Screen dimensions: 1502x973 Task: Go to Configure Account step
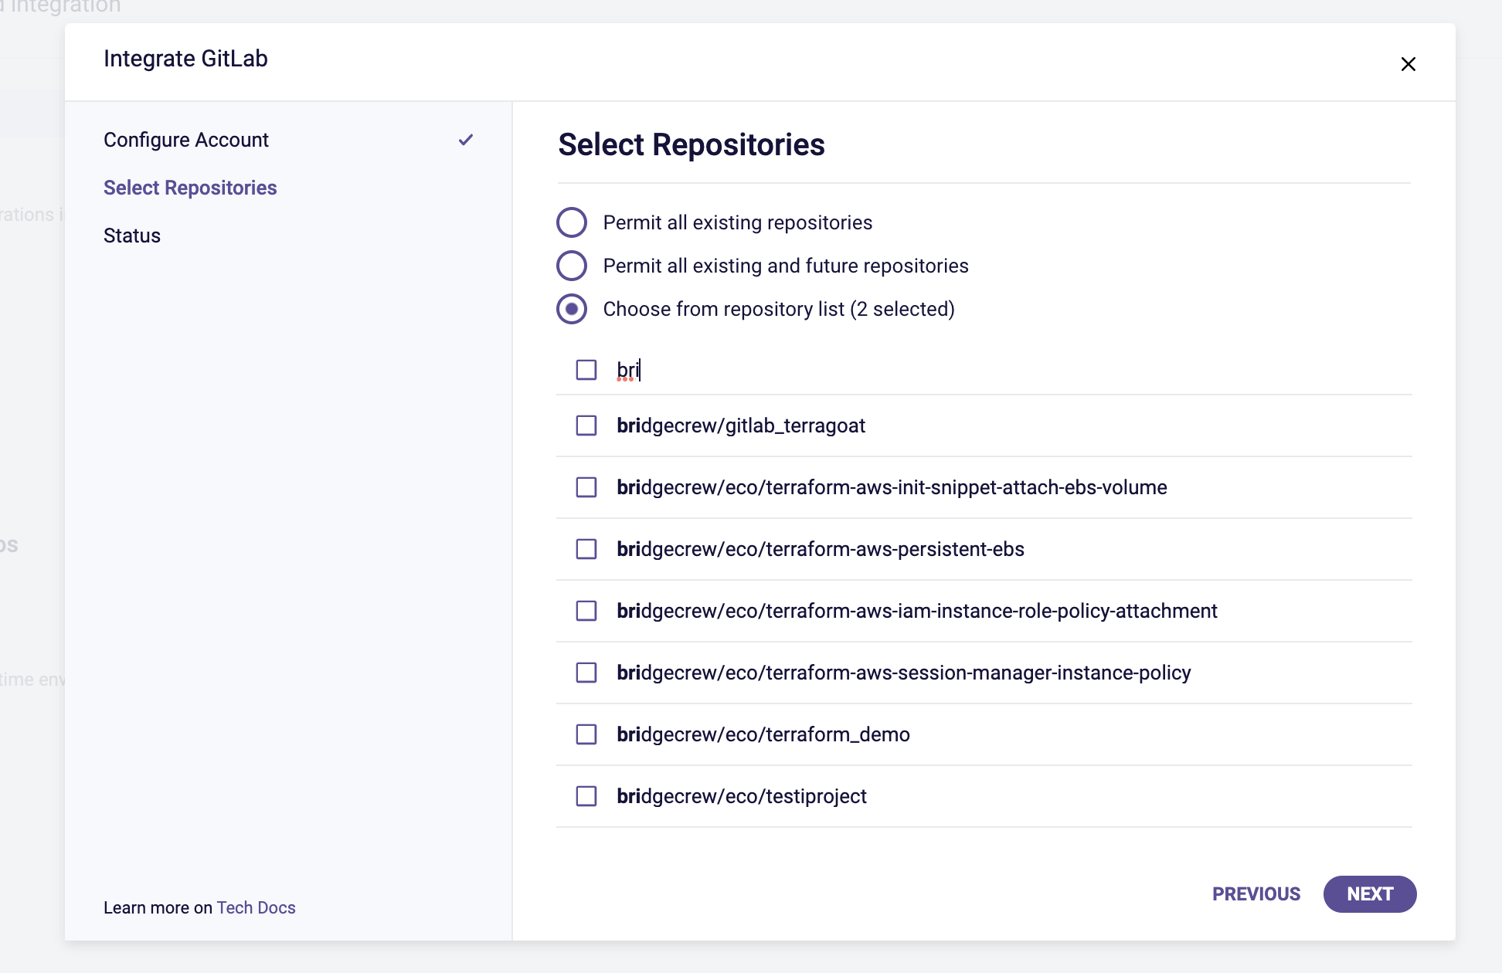click(186, 140)
